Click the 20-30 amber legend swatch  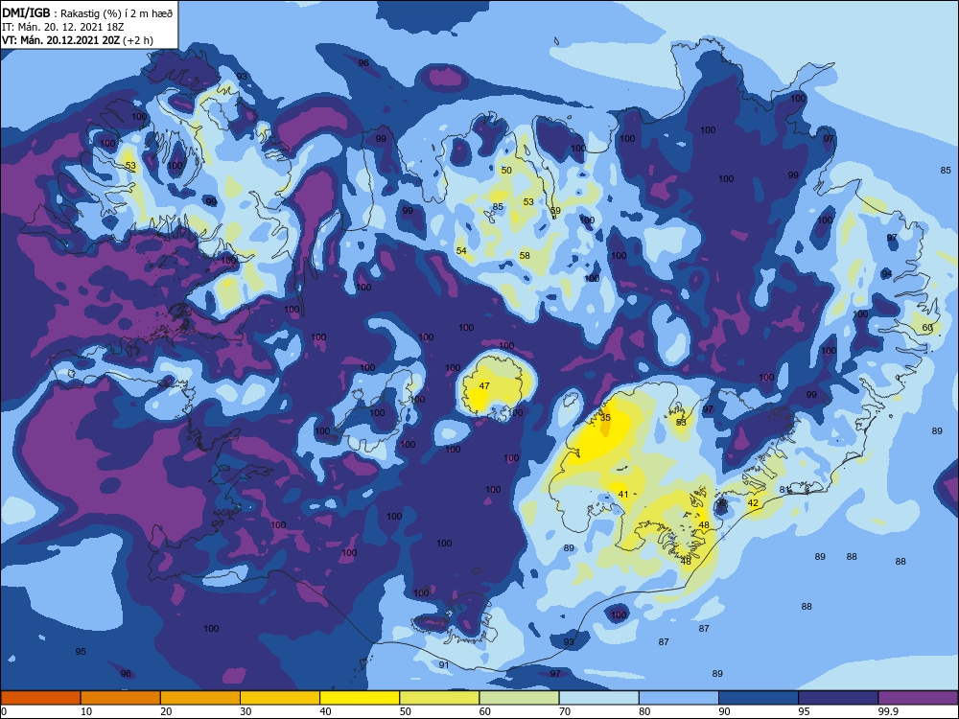[200, 698]
